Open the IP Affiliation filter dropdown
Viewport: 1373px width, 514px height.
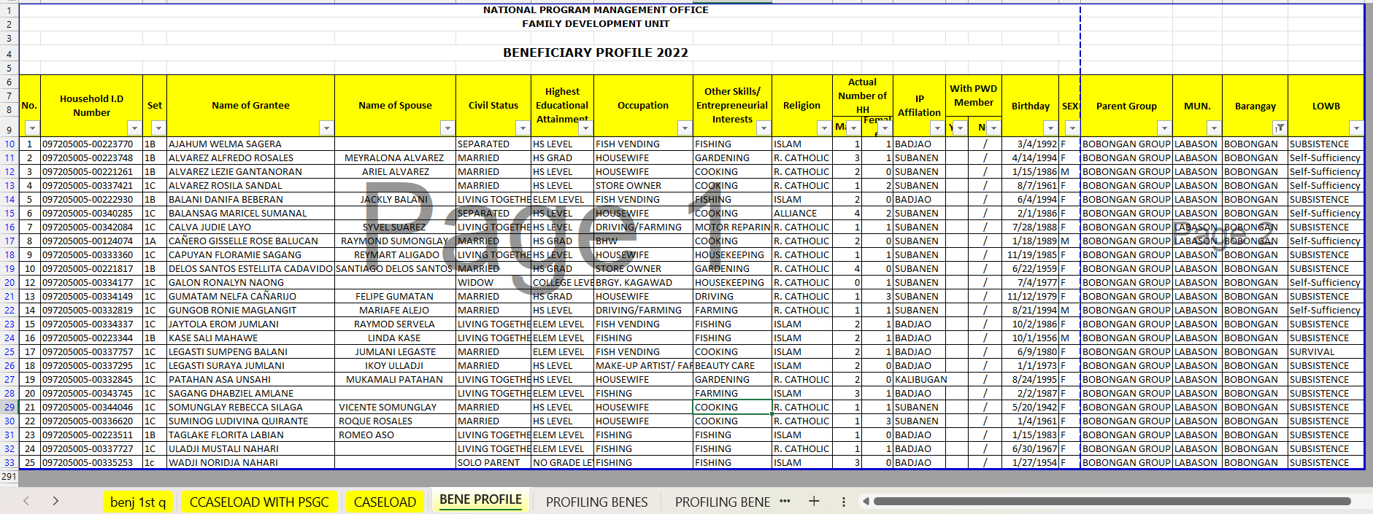937,128
